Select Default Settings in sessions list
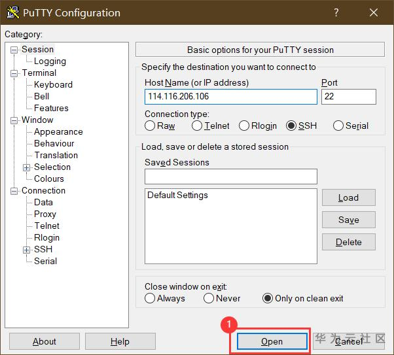The width and height of the screenshot is (394, 355). coord(177,195)
